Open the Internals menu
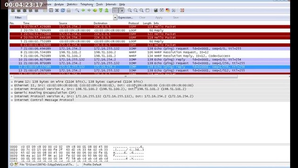 click(x=111, y=4)
